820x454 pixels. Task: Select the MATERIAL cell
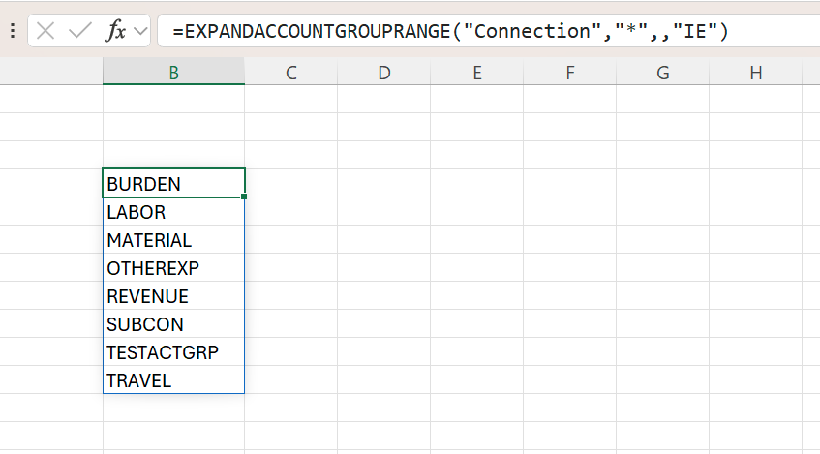coord(173,240)
